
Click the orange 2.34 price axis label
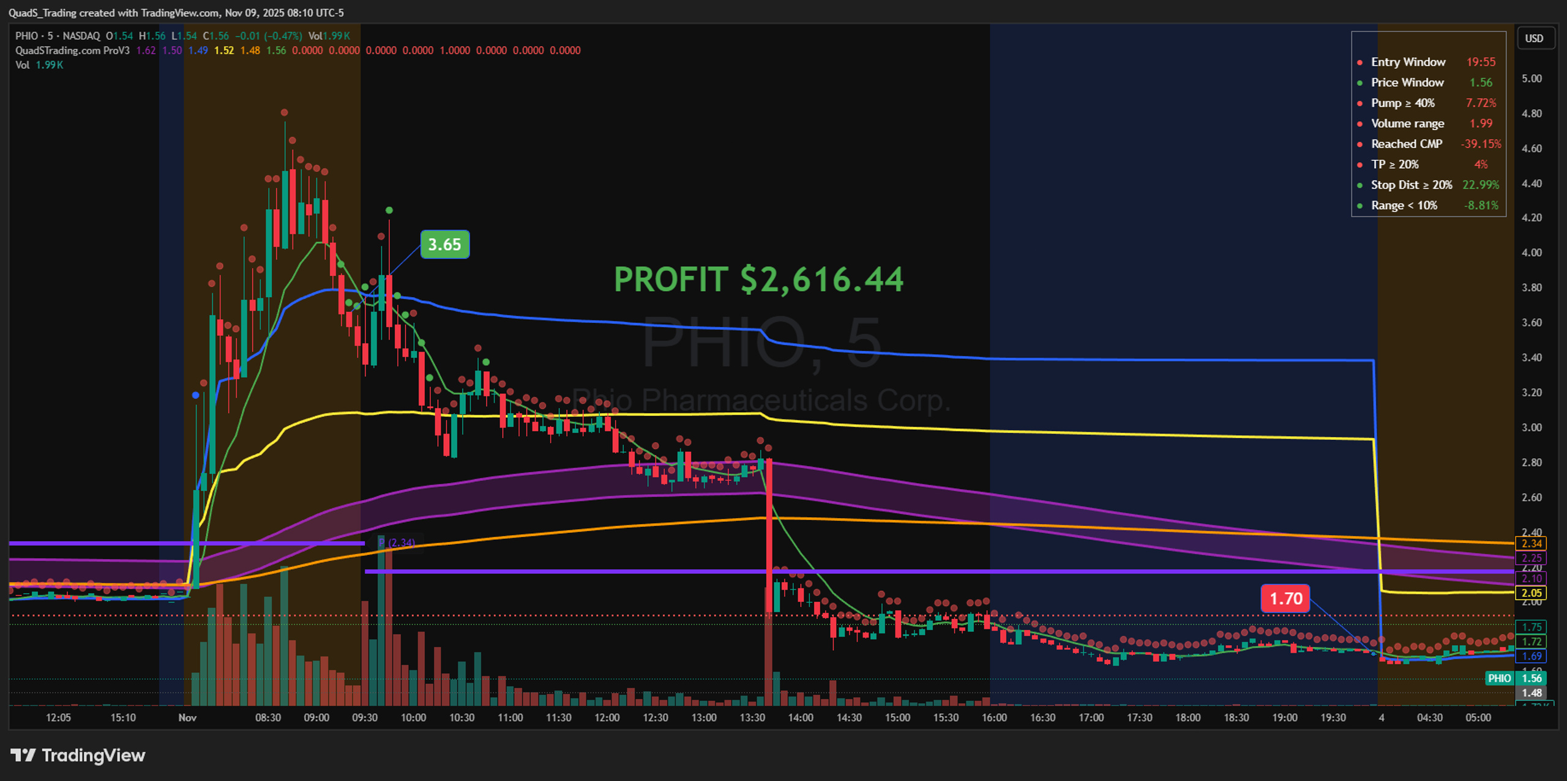tap(1531, 543)
